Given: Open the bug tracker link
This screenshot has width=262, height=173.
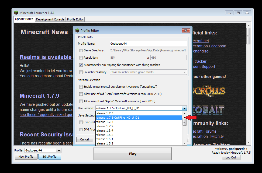Looking at the screenshot, I should click(x=199, y=61).
